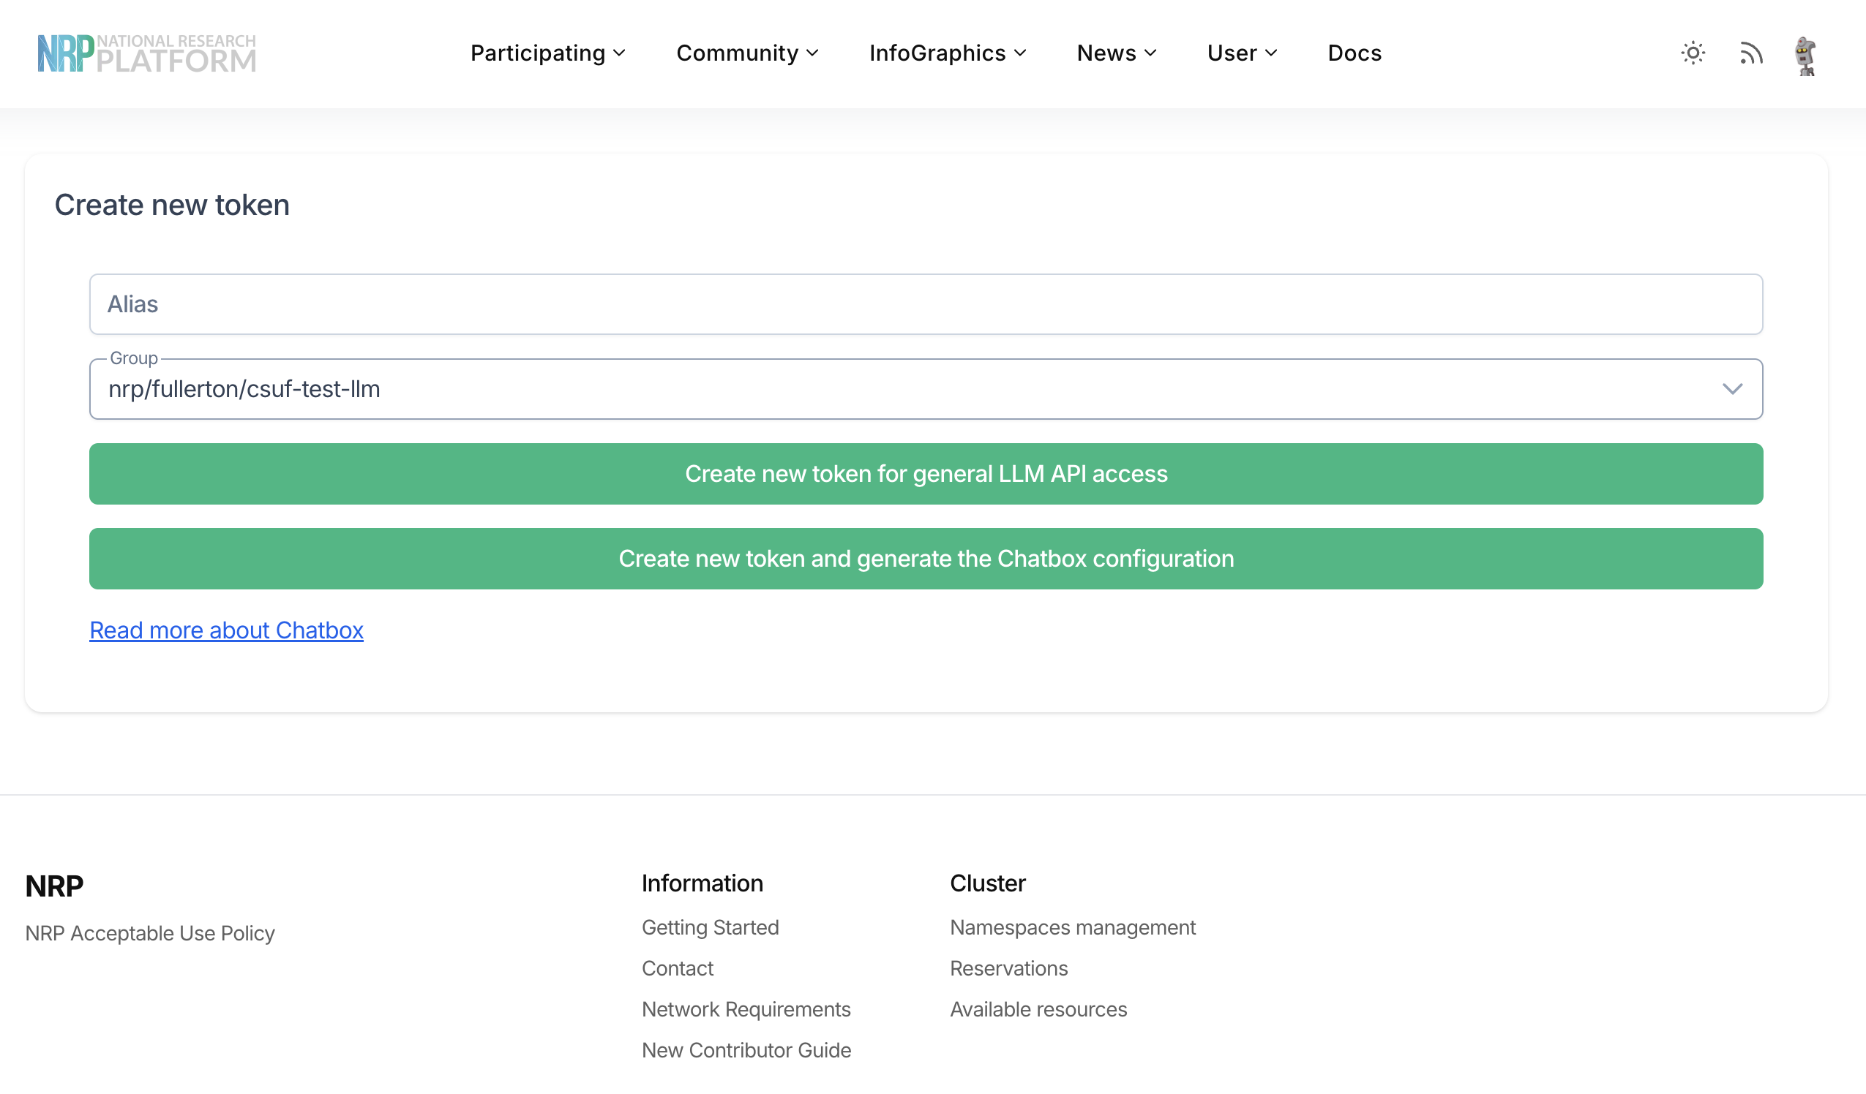The height and width of the screenshot is (1094, 1866).
Task: Open the Reservations footer link
Action: click(1008, 968)
